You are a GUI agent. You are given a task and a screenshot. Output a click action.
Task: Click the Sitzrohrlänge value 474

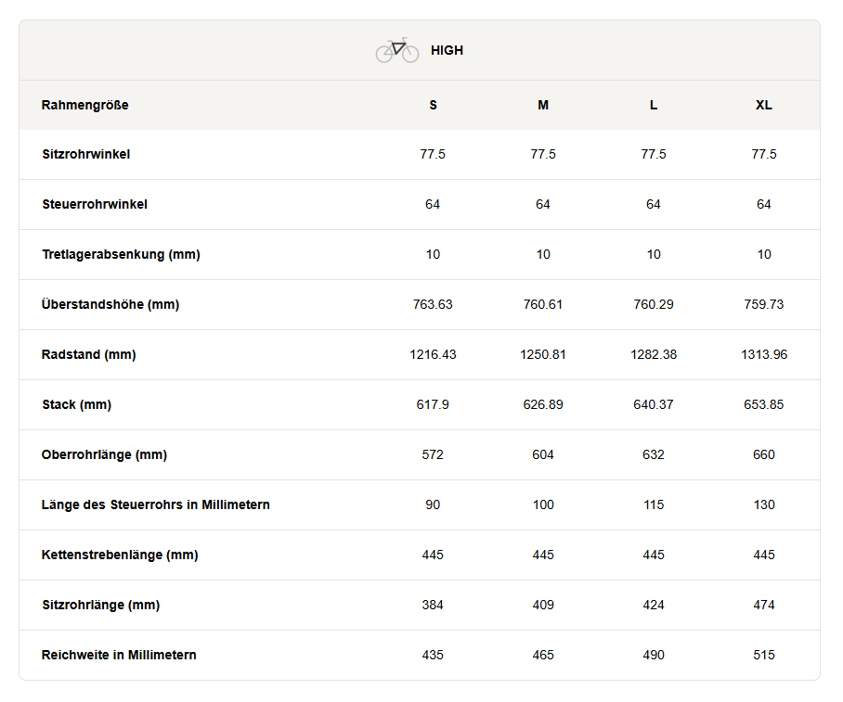tap(764, 606)
